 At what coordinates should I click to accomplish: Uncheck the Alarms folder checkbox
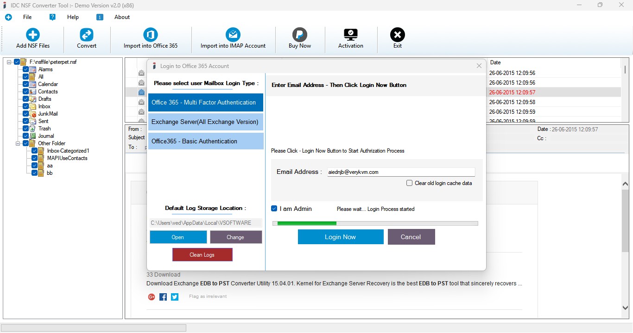[x=26, y=69]
